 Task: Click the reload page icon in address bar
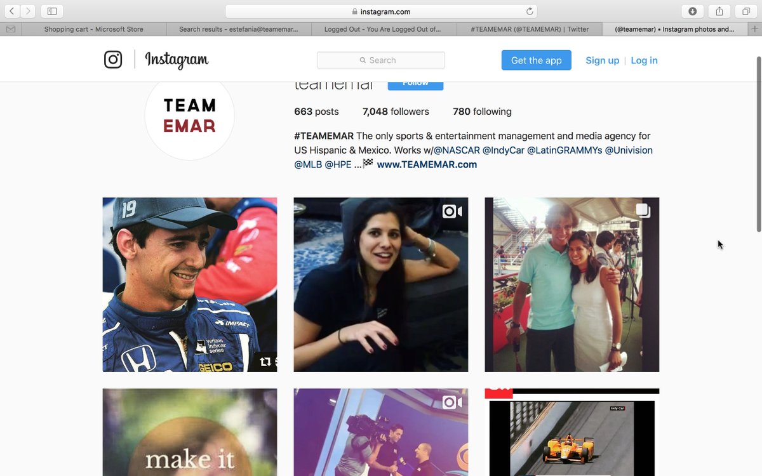529,11
